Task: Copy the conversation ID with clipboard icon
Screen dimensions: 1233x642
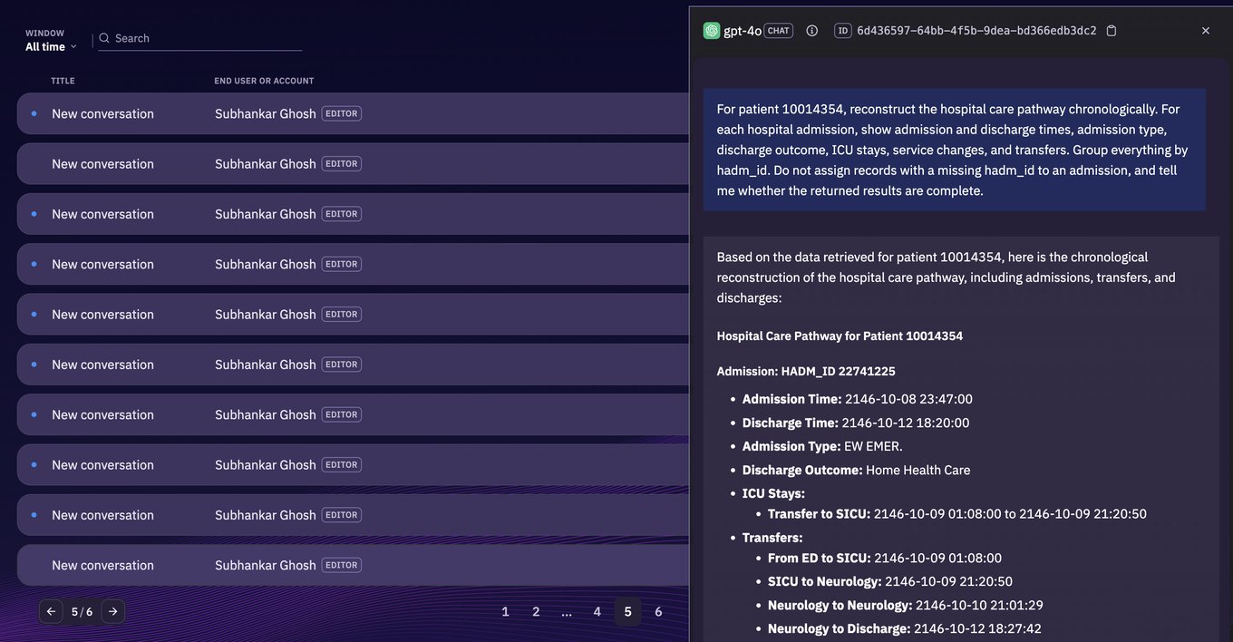Action: [1112, 31]
